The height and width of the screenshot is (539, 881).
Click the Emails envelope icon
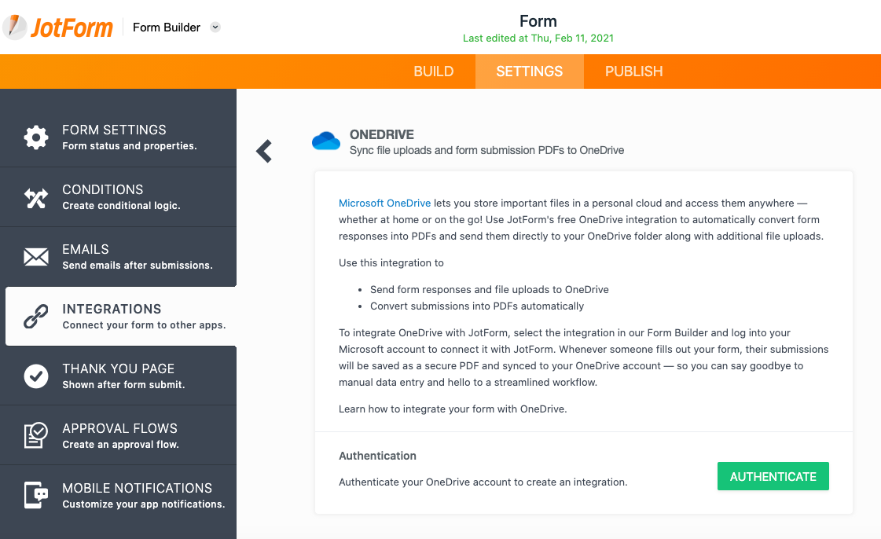pyautogui.click(x=36, y=257)
